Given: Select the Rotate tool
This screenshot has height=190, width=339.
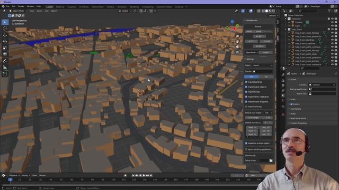Looking at the screenshot, I should click(5, 41).
